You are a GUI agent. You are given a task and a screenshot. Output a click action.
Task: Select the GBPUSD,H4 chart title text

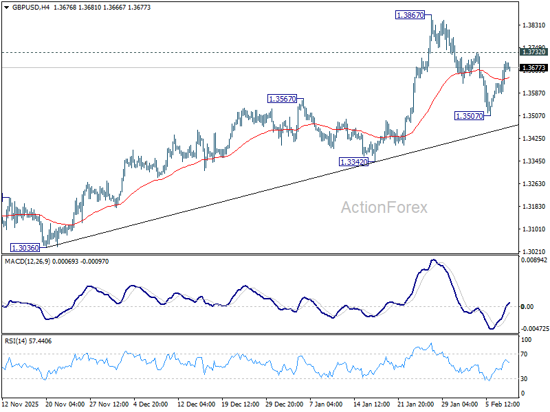coord(31,8)
